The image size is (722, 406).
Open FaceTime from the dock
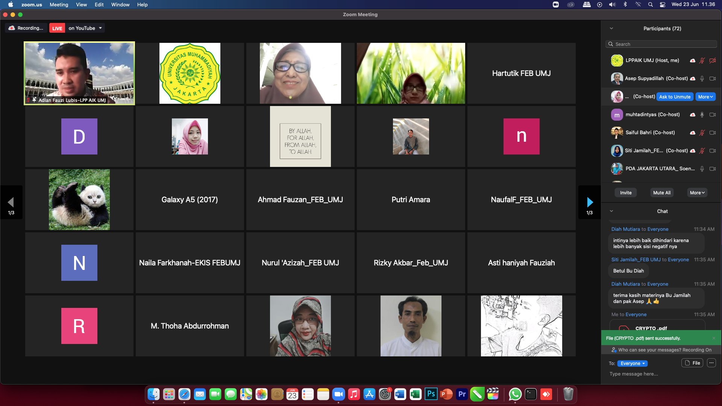(215, 394)
